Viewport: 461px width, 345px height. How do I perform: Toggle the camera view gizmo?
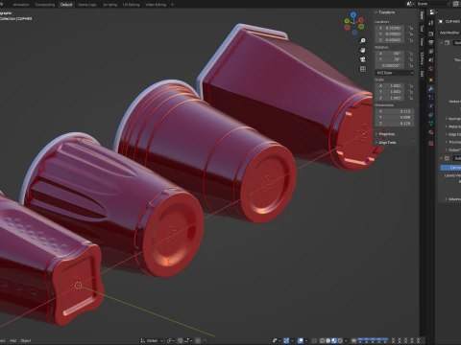363,59
